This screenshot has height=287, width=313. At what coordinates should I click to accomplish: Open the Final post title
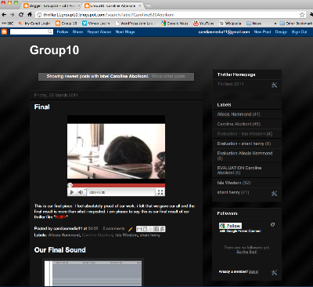[x=41, y=107]
